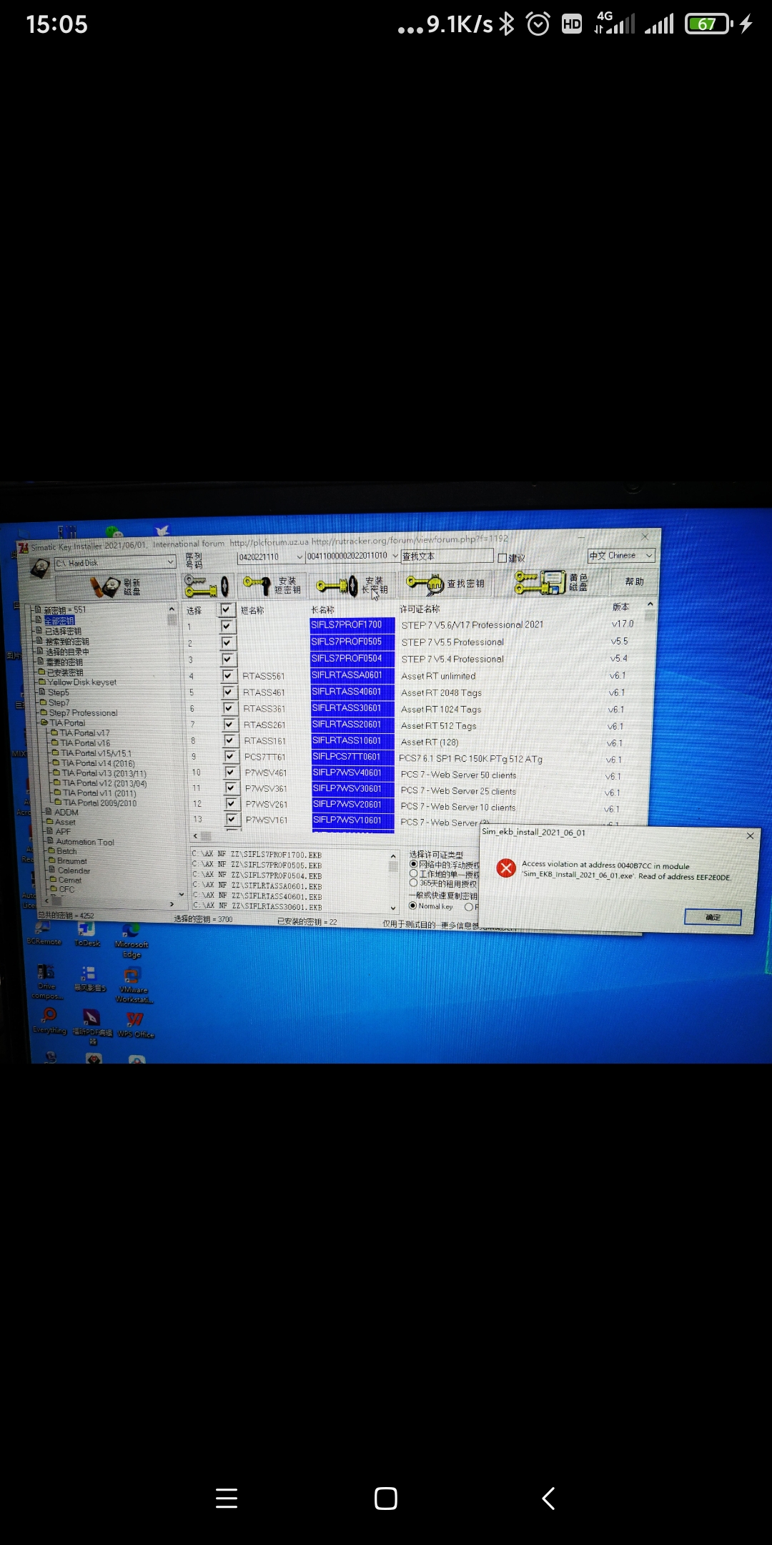Select the Normal key radio button
772x1545 pixels.
click(412, 906)
